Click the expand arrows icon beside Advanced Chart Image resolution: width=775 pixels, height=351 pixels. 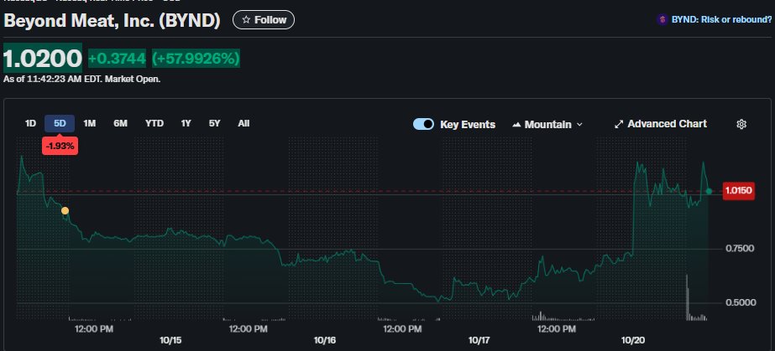pos(619,124)
